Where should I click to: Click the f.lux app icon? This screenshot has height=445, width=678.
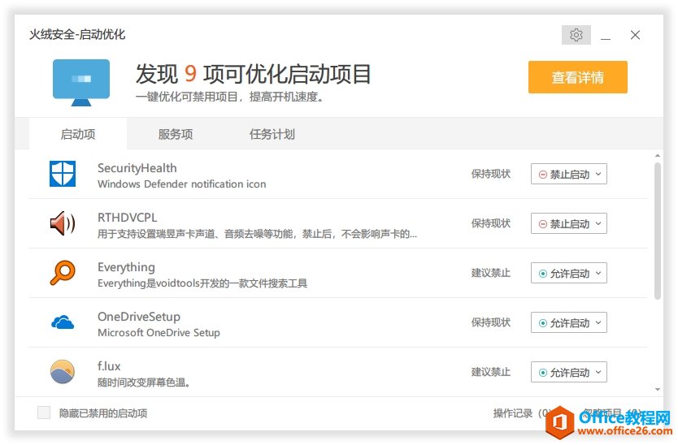click(63, 372)
